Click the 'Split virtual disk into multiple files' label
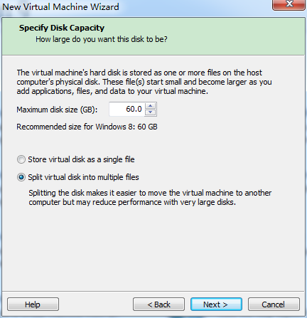Viewport: 307px width, 318px height. (83, 177)
